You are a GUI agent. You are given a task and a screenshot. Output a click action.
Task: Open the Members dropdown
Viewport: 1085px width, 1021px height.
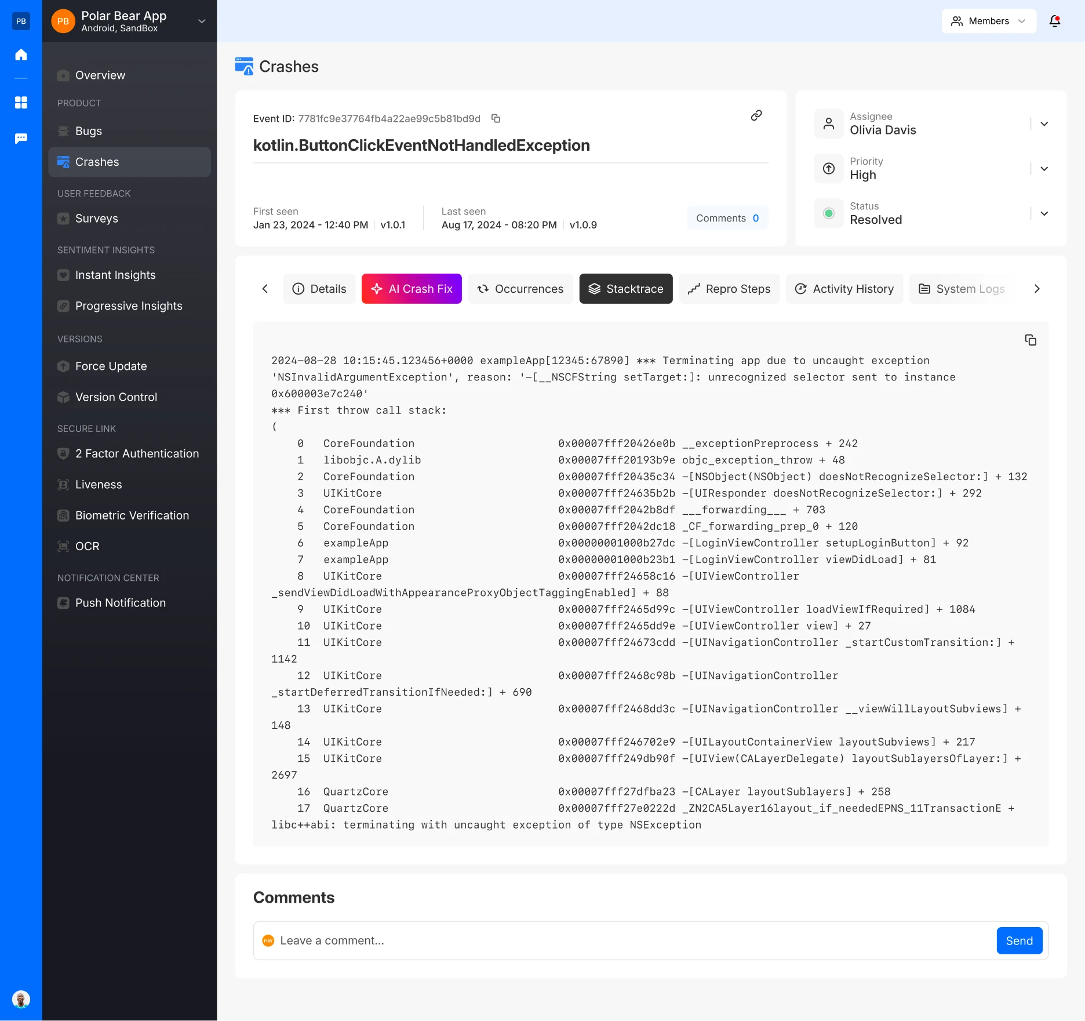coord(988,21)
